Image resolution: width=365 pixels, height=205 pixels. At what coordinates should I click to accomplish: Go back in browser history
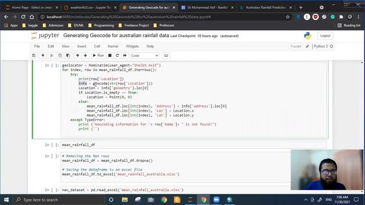[6, 17]
